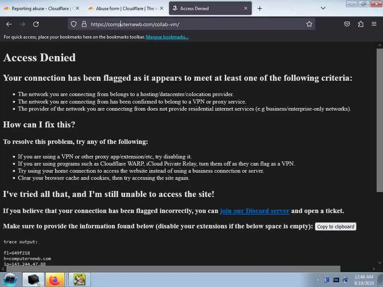Open the clock showing 12:46 AM
This screenshot has height=287, width=383.
coord(364,280)
